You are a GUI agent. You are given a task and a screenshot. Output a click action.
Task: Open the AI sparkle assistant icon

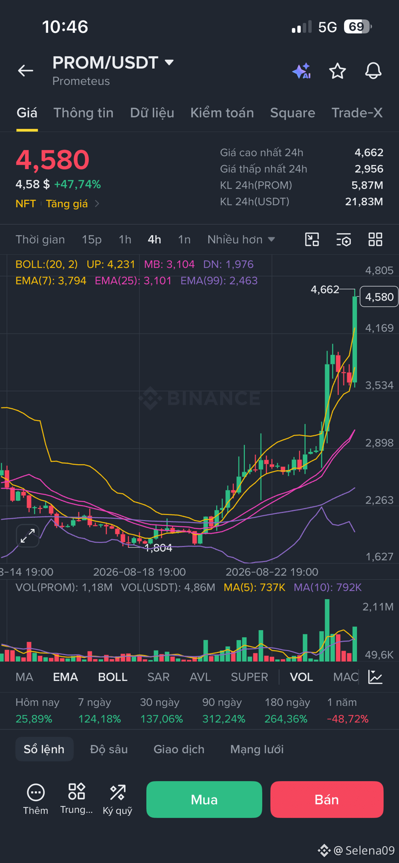[302, 71]
